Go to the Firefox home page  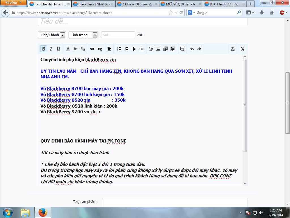point(272,12)
